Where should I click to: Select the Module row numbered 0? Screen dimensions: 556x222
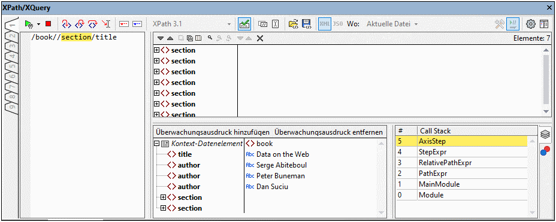461,195
